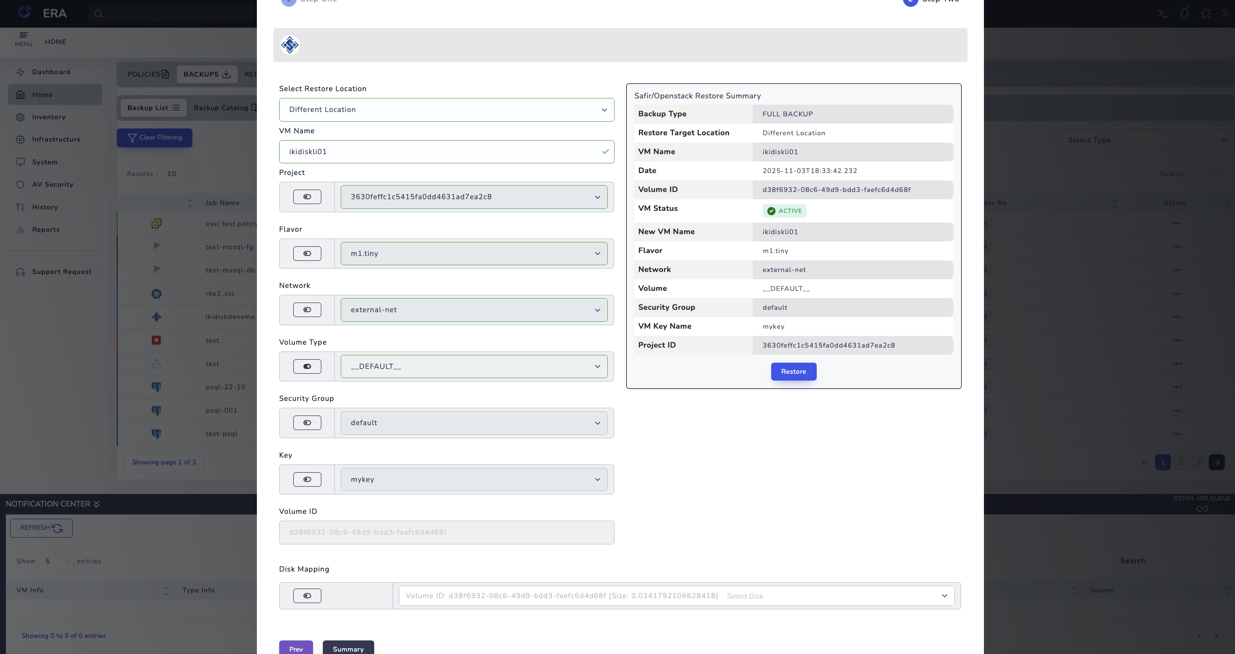Click the user profile icon at top right
This screenshot has width=1235, height=654.
click(1225, 14)
